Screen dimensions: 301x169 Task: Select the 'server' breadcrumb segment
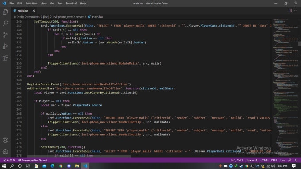click(x=80, y=17)
